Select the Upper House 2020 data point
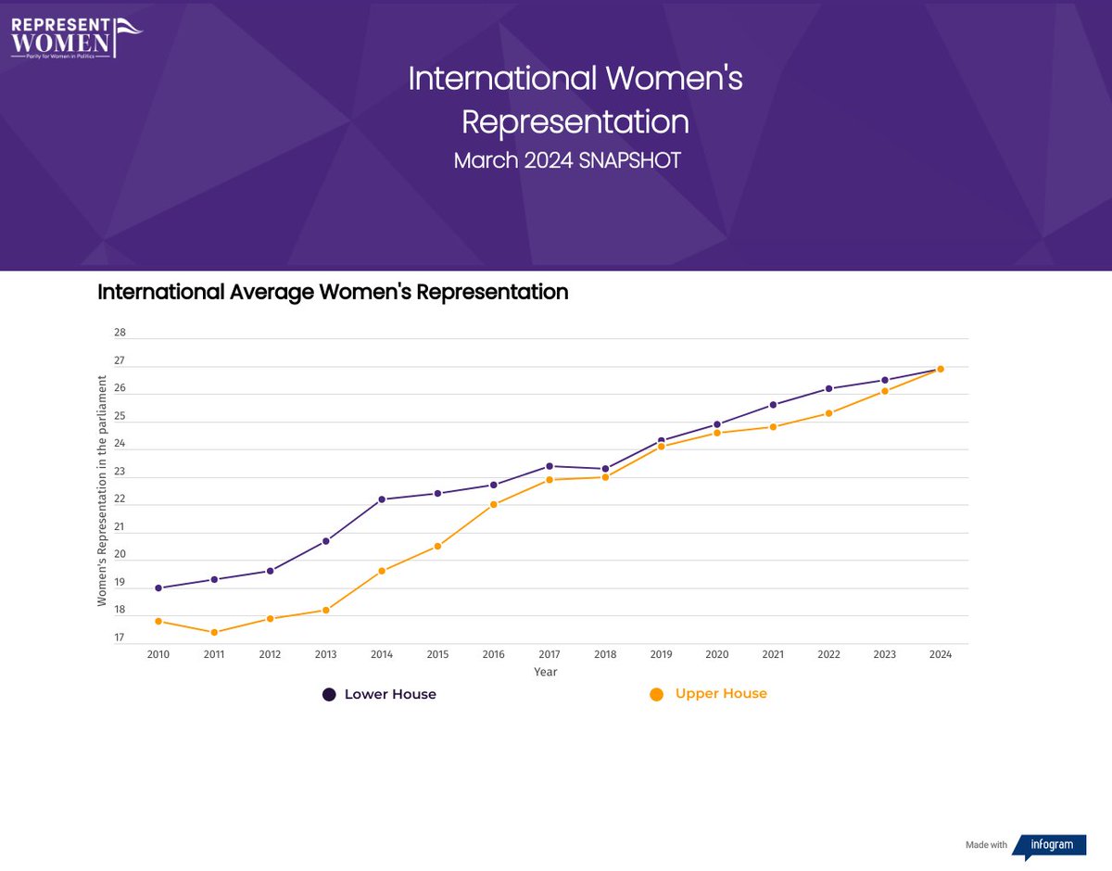 717,433
